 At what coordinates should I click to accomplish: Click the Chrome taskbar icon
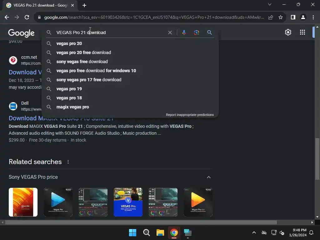pyautogui.click(x=174, y=232)
